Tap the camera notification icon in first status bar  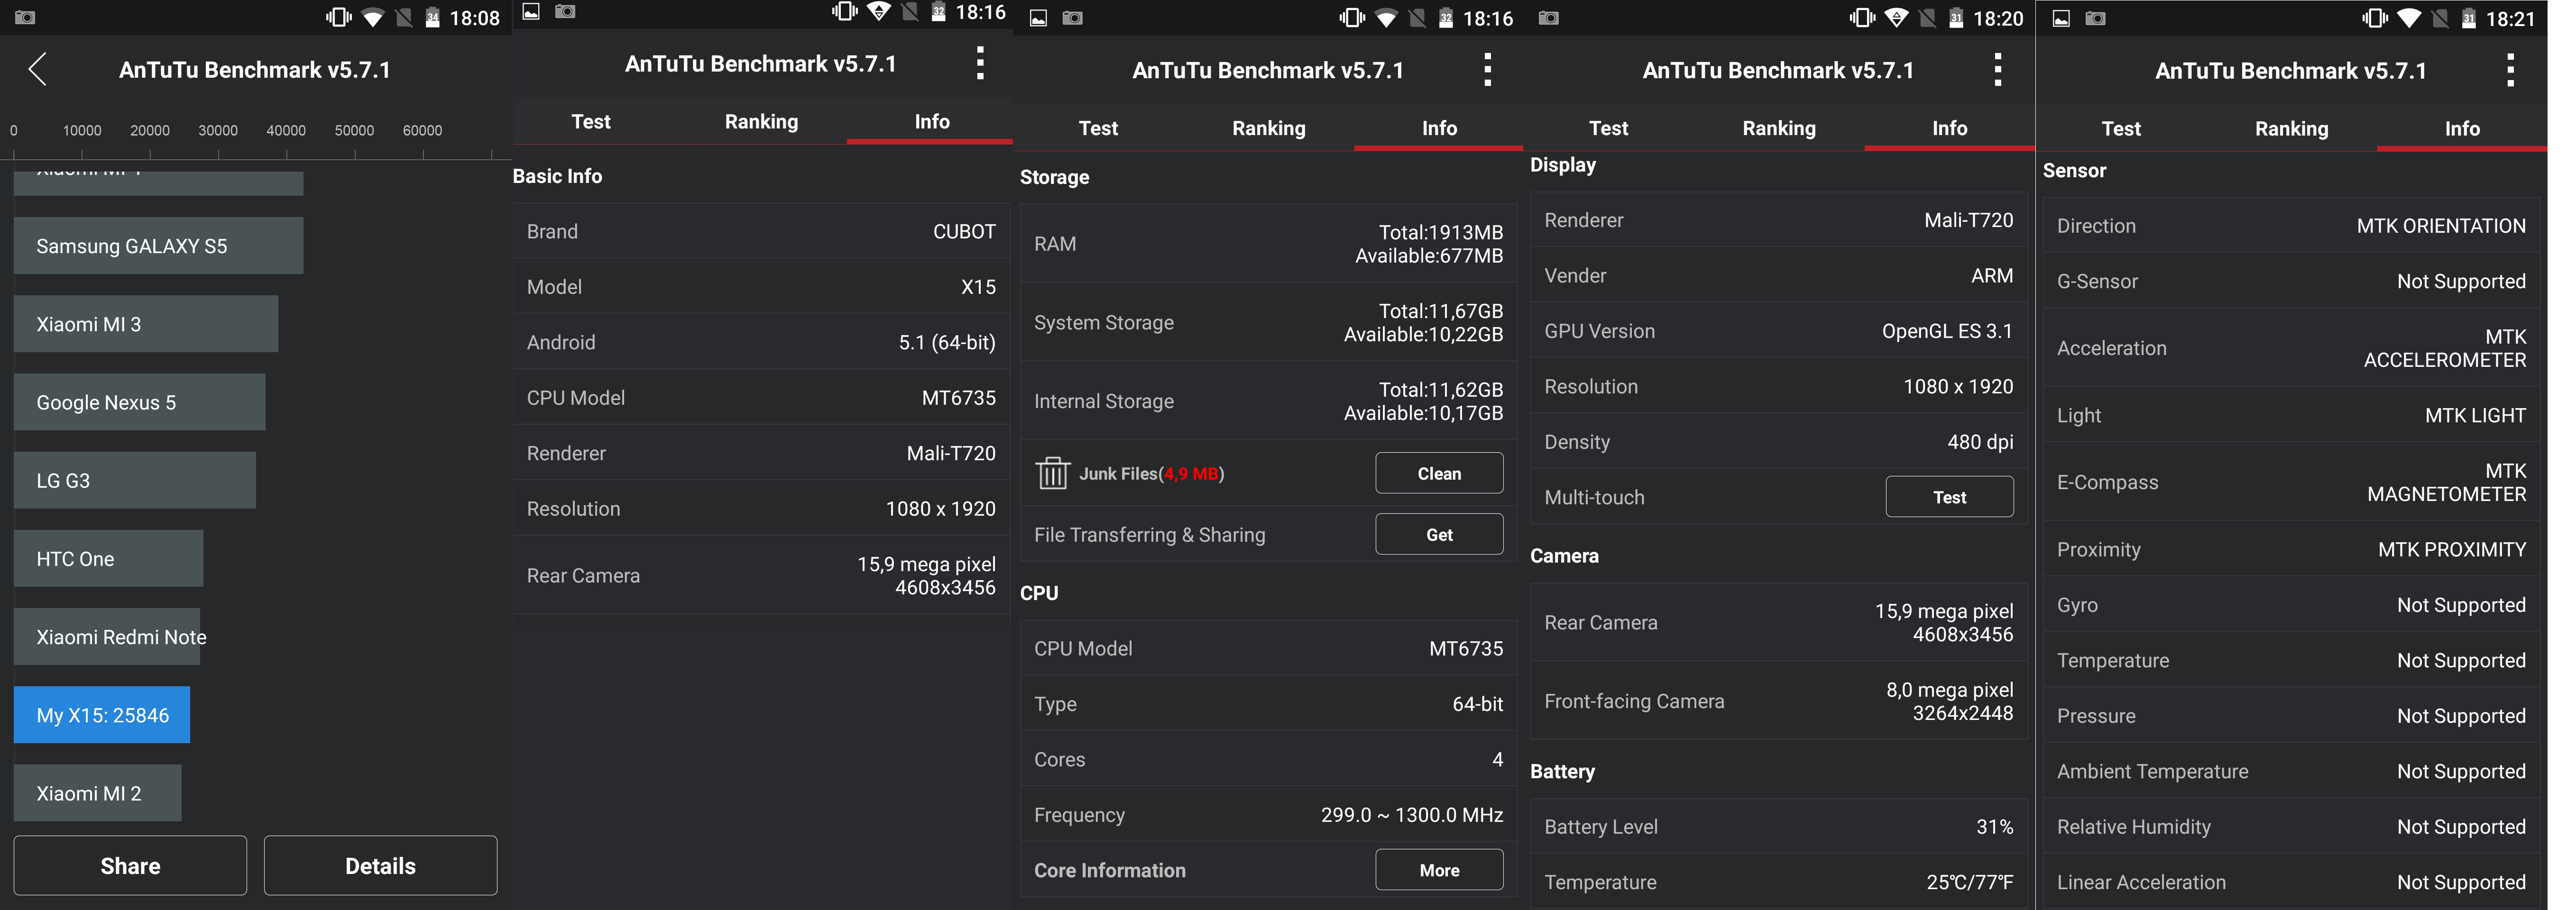(x=25, y=17)
